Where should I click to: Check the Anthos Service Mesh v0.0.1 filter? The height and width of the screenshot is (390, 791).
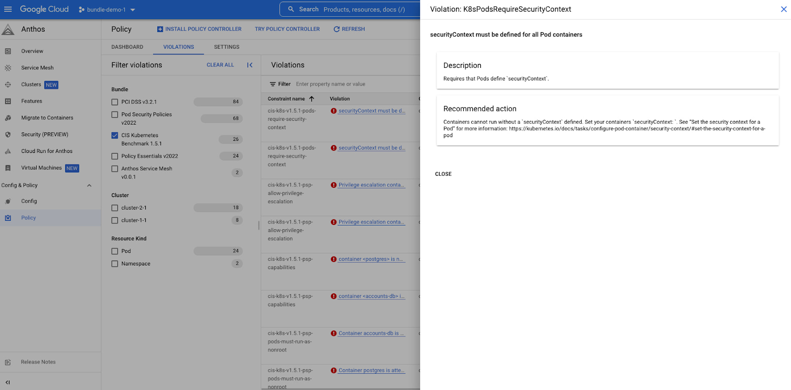pos(115,169)
